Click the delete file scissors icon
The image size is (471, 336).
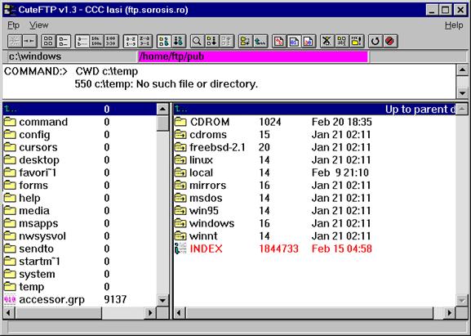point(327,41)
